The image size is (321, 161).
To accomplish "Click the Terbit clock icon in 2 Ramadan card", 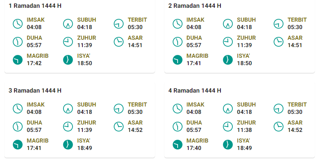I will 279,24.
